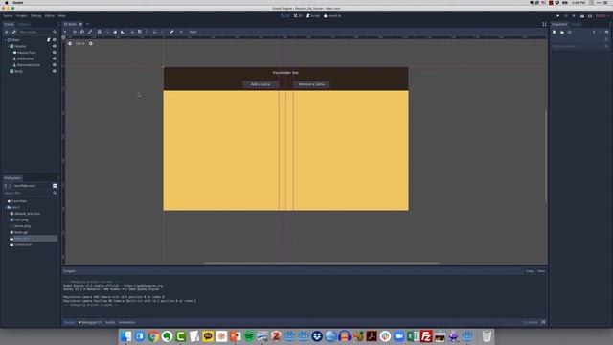613x345 pixels.
Task: Open the Help menu
Action: click(61, 16)
